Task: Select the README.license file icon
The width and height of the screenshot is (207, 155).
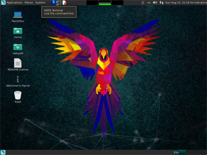Action: coord(18,65)
